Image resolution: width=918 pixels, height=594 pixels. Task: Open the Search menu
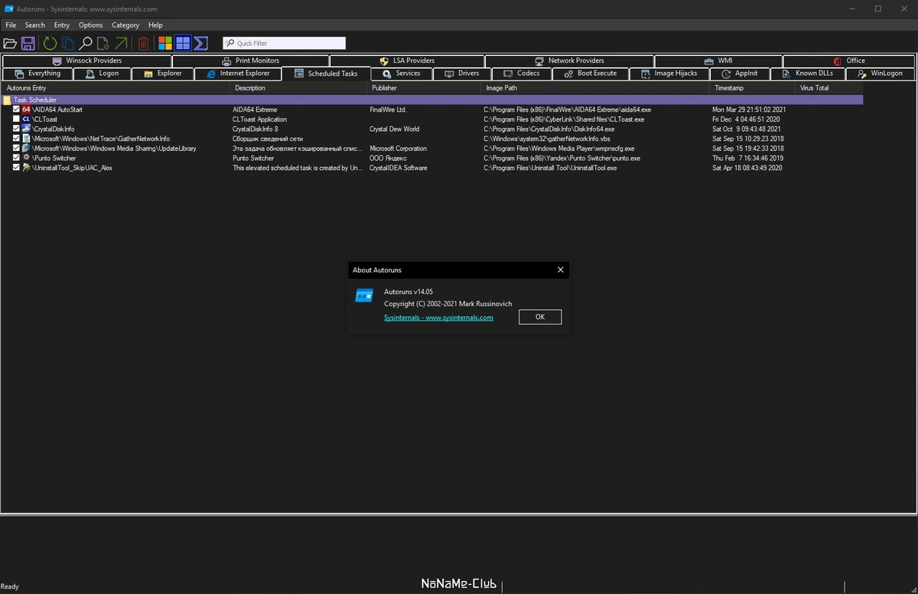coord(35,25)
